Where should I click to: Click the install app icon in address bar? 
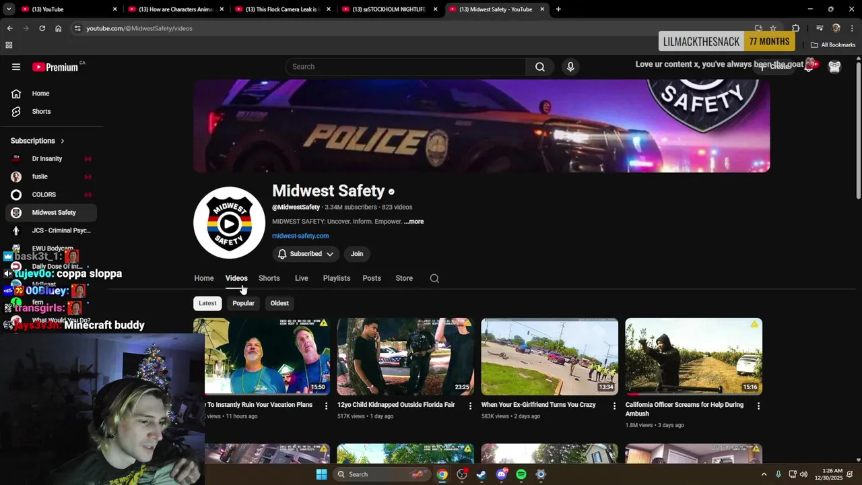click(x=758, y=28)
